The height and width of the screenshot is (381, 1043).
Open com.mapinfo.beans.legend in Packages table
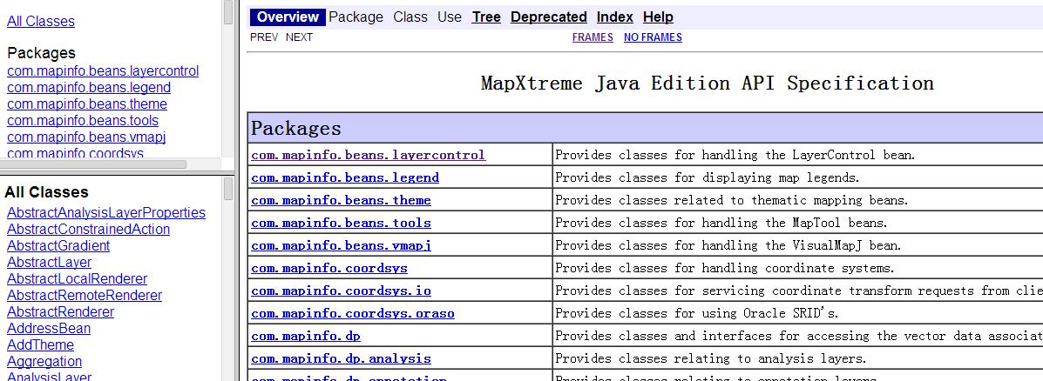coord(345,177)
